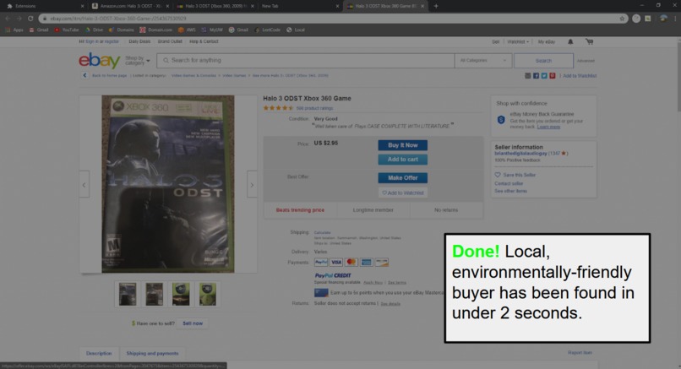Open the My eBay link
Viewport: 681px width, 369px height.
tap(547, 41)
